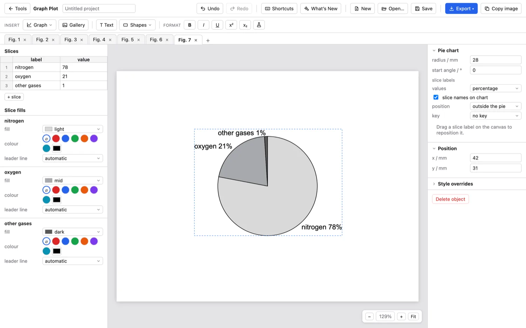The image size is (526, 328).
Task: Click the Undo button
Action: coord(210,8)
